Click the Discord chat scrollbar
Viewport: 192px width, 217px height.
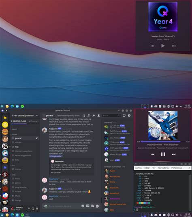click(x=101, y=200)
